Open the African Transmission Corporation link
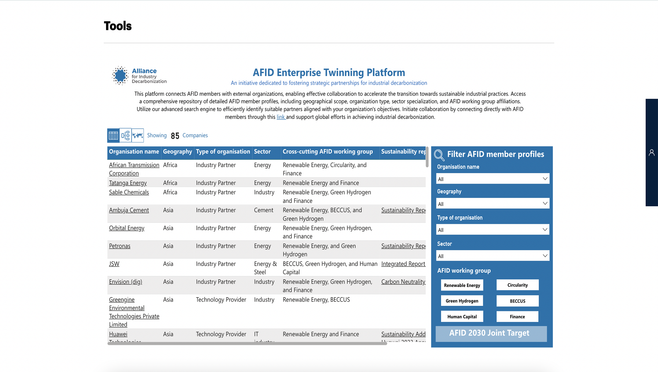Viewport: 658px width, 372px height. (x=134, y=165)
